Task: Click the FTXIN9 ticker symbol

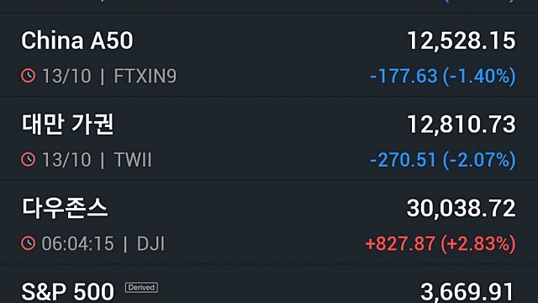Action: click(x=145, y=76)
